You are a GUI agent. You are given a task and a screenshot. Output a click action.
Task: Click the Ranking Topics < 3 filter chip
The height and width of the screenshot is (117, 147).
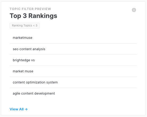(x=25, y=26)
